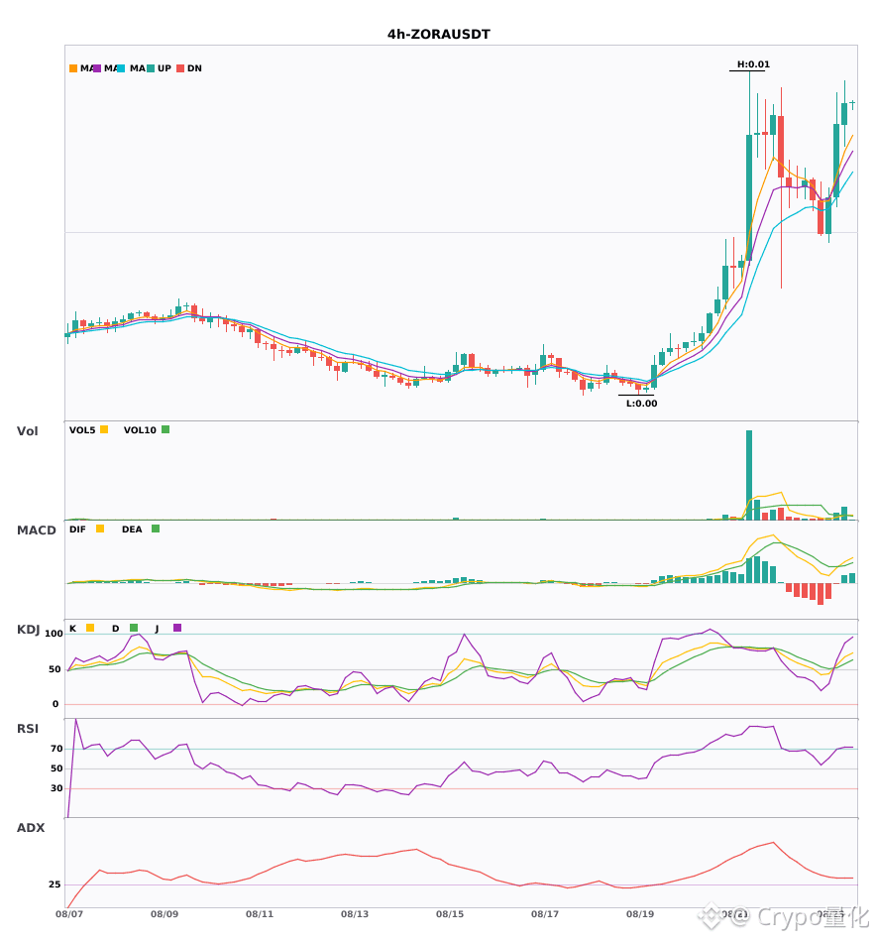This screenshot has width=877, height=942.
Task: Click the 08/11 date label
Action: [260, 914]
